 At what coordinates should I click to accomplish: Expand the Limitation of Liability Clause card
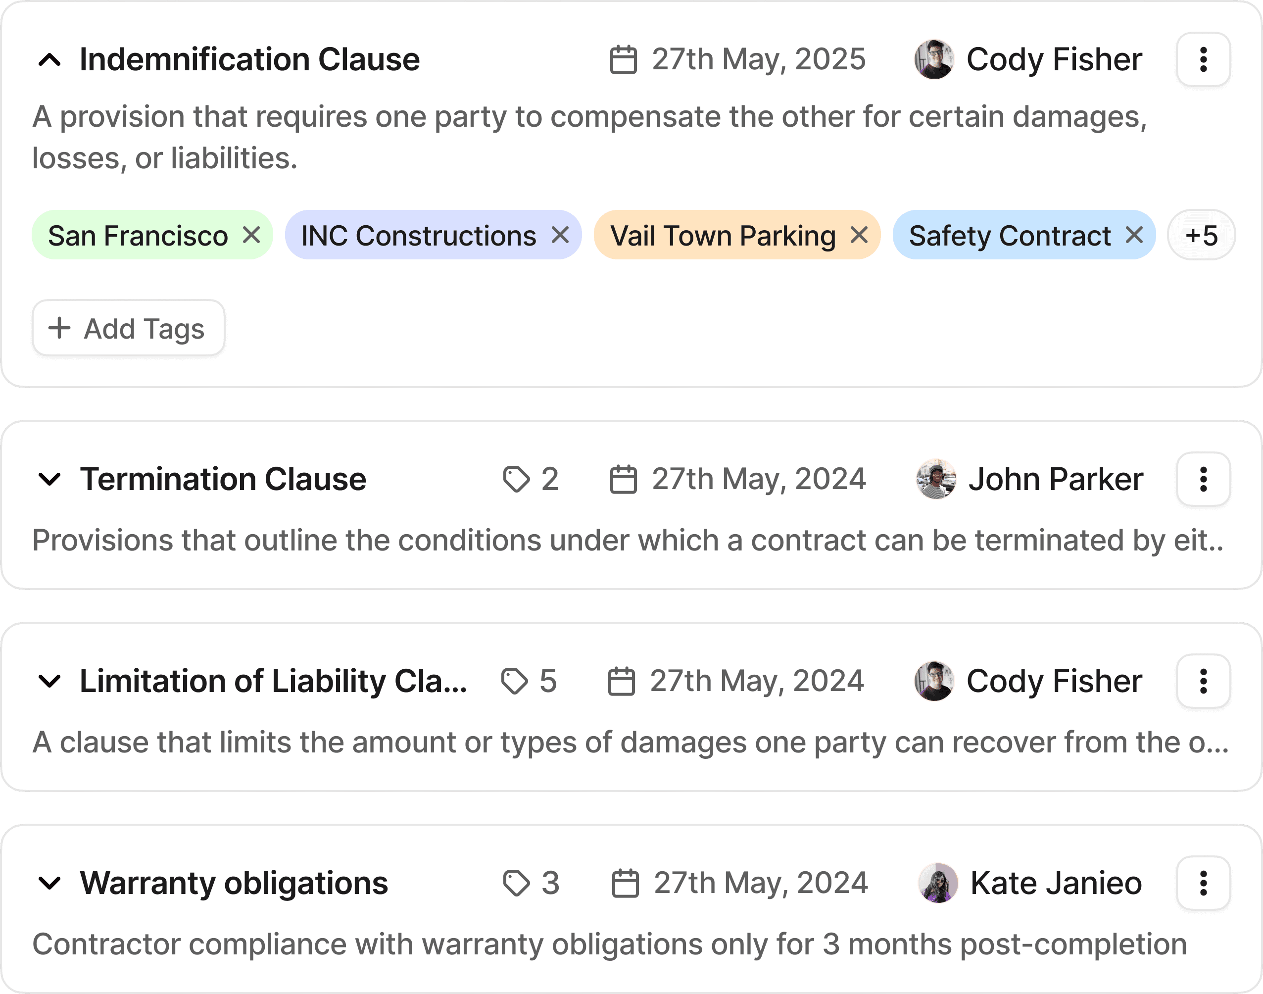[49, 682]
